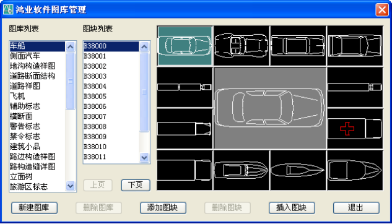Select 地沟构造祥图 library

(37, 66)
